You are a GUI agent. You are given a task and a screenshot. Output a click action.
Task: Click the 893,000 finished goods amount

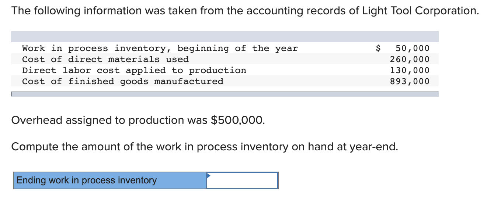[410, 81]
